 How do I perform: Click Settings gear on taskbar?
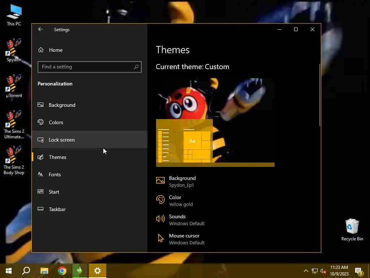(x=98, y=271)
